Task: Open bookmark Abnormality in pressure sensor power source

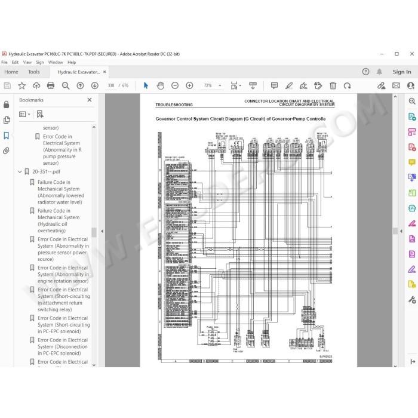Action: click(63, 249)
